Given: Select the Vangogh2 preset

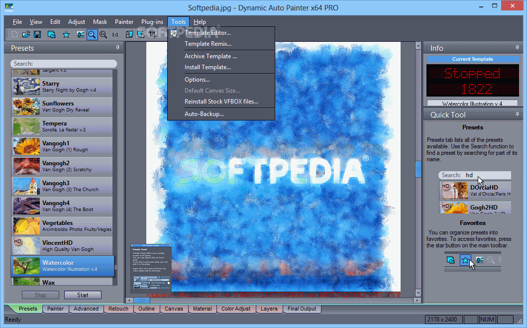Looking at the screenshot, I should (x=63, y=166).
